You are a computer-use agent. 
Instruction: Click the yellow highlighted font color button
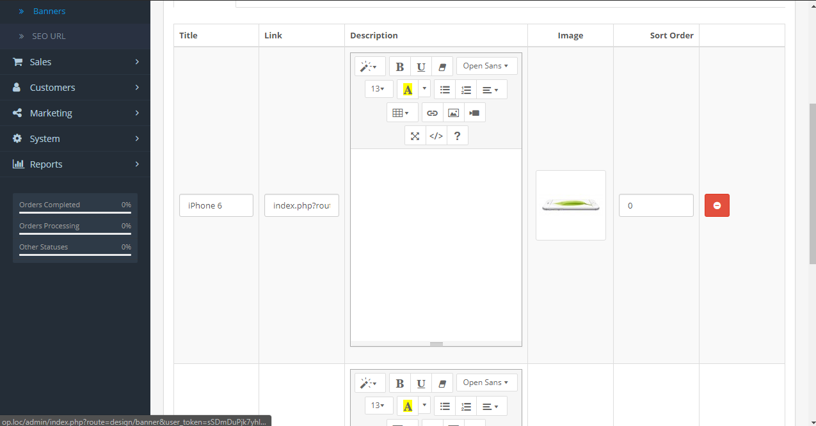408,90
